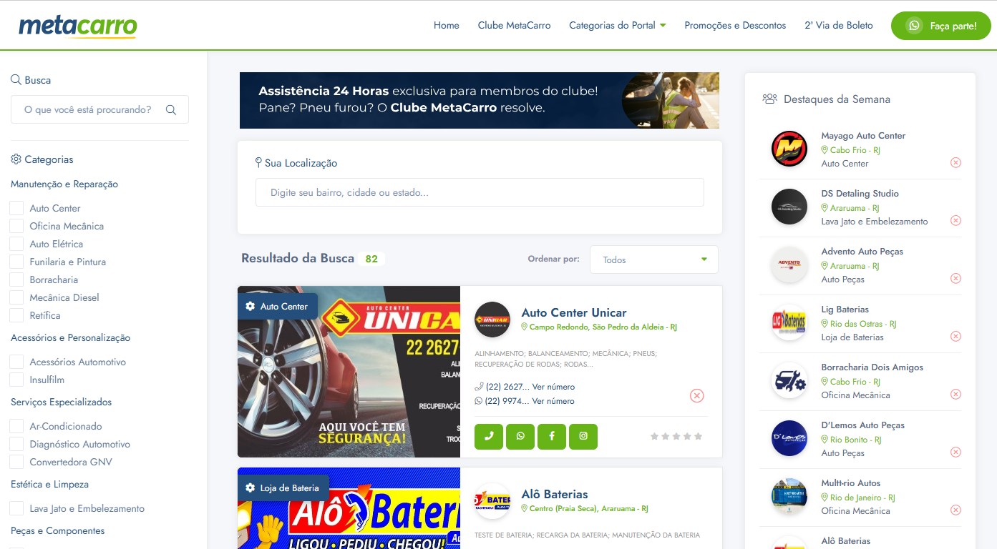Toggle the Convertedora GNV checkbox

pyautogui.click(x=16, y=462)
